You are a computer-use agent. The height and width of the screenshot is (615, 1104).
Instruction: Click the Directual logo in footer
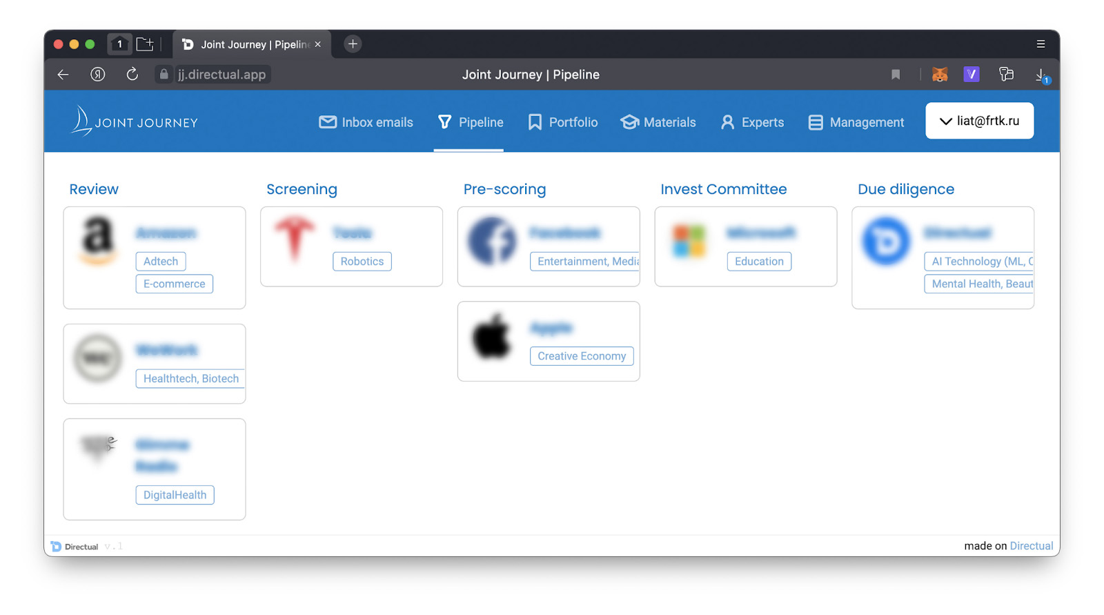pos(75,547)
